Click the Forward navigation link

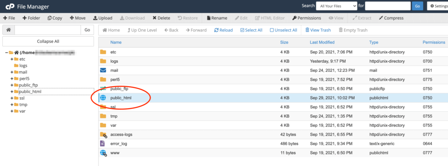click(x=196, y=30)
